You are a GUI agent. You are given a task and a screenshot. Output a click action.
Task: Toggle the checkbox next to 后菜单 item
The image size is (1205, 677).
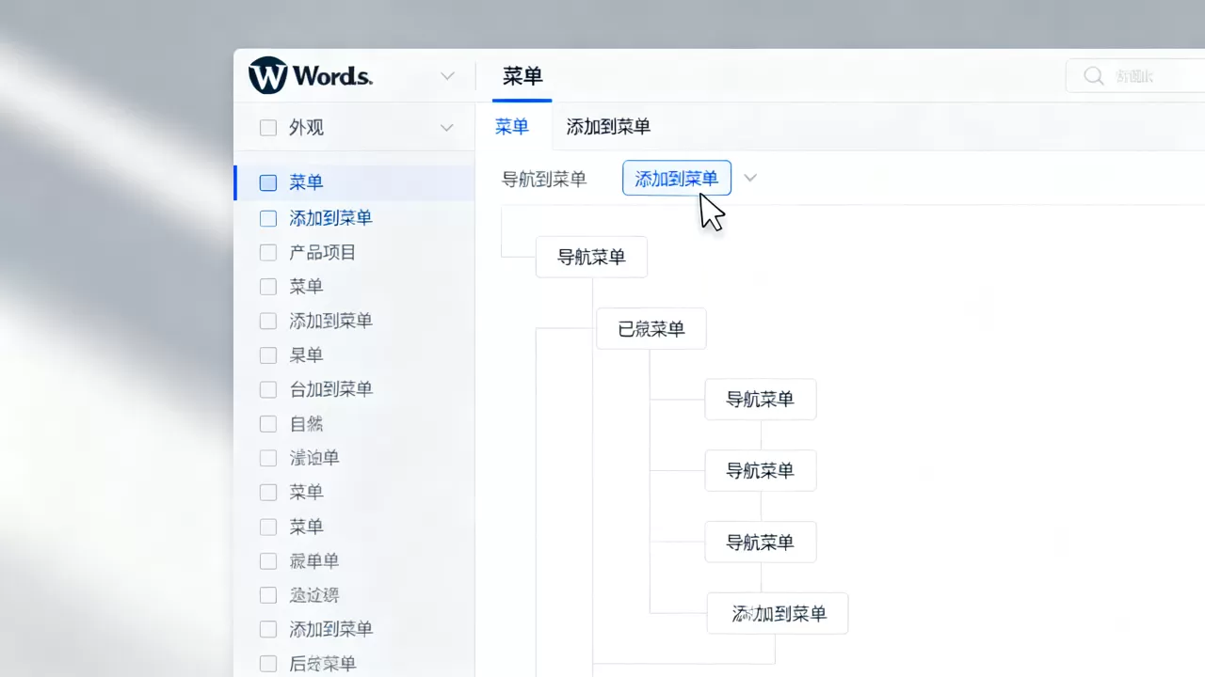pos(268,664)
